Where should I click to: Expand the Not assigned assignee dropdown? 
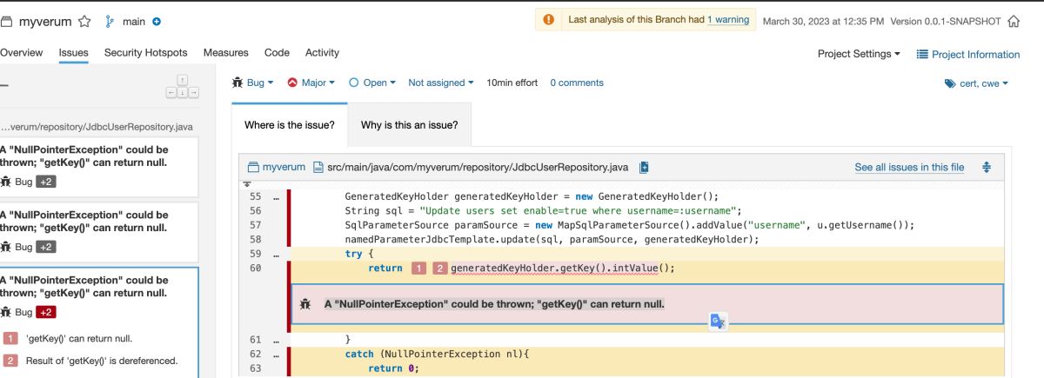click(441, 83)
